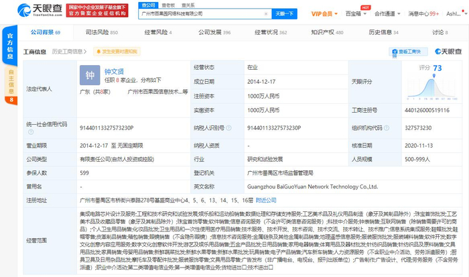Click the 查看工商快照 button
469x277 pixels.
point(408,52)
